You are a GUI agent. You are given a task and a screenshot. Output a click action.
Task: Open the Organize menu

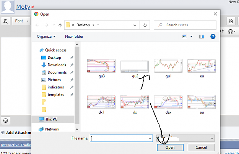tap(46, 37)
